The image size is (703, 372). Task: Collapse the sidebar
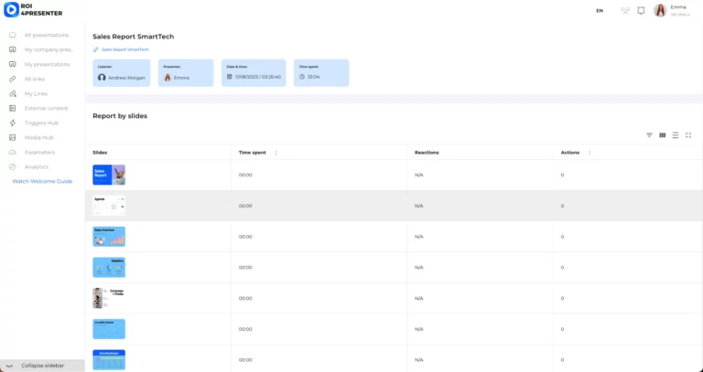coord(42,366)
